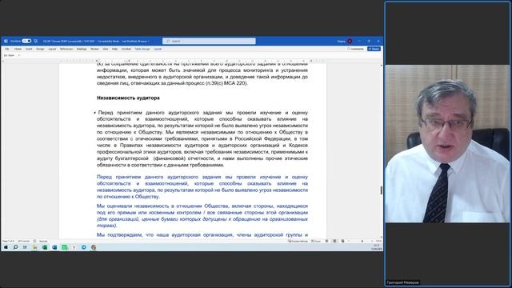Switch to the Home tab
Screen dimensions: 512x288
pyautogui.click(x=18, y=49)
